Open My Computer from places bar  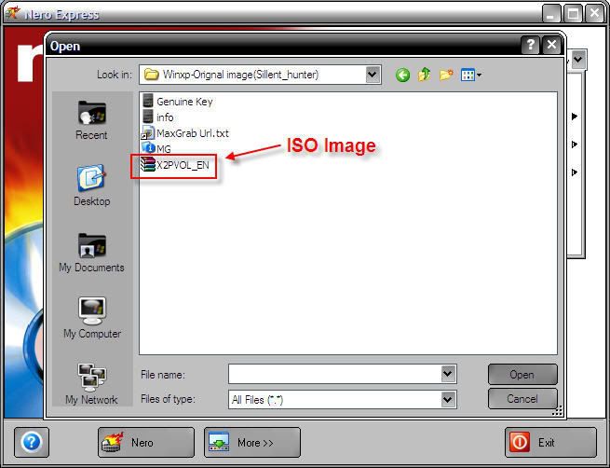[92, 318]
